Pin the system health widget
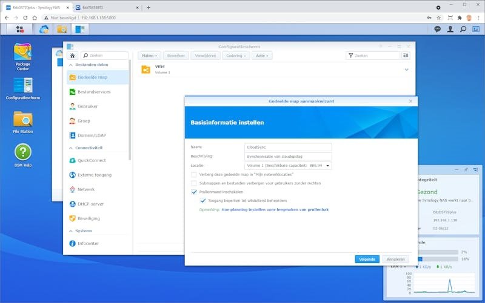Screen dimensions: 485x303 (x=466, y=170)
